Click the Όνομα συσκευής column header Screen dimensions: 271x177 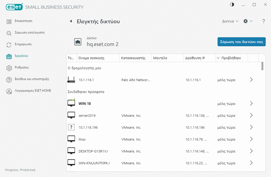point(98,58)
